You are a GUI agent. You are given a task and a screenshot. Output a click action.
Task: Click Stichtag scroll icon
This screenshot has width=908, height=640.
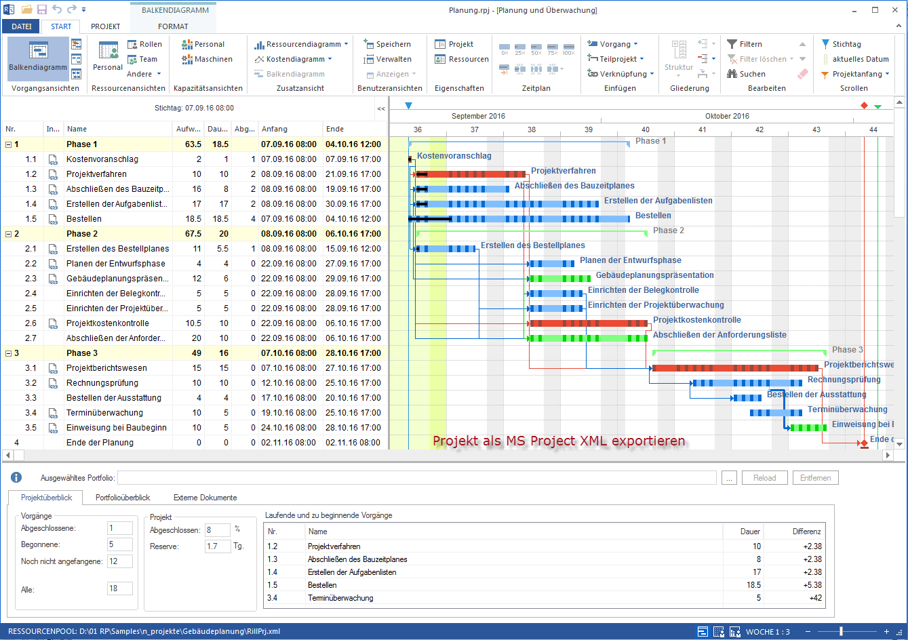pyautogui.click(x=825, y=44)
